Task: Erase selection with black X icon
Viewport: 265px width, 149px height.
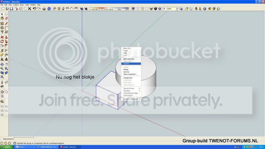Action: click(x=29, y=9)
